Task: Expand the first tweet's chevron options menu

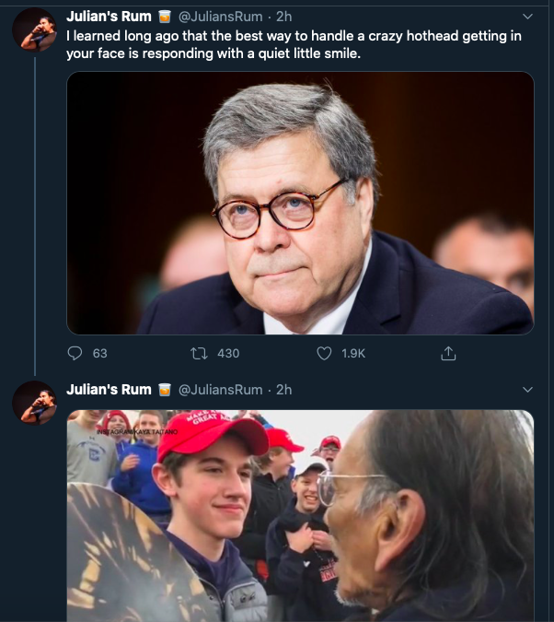Action: pos(527,17)
